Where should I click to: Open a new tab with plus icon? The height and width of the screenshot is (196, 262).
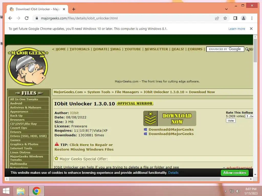73,9
